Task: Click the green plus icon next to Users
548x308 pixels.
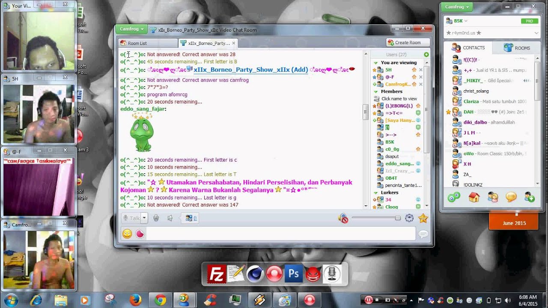Action: point(426,55)
